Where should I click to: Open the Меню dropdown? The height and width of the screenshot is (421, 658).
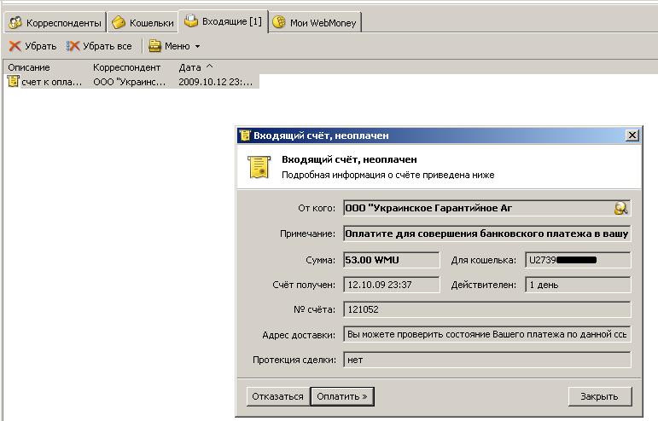point(175,46)
